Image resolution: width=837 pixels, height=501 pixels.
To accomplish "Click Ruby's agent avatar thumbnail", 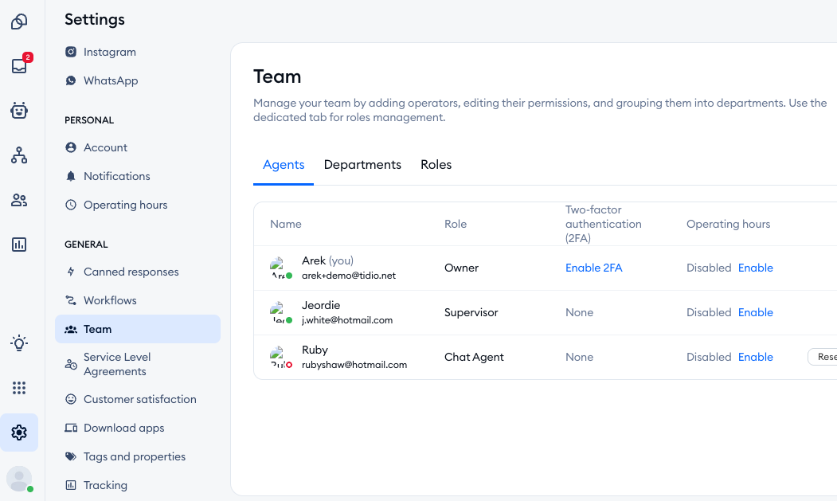I will 279,357.
